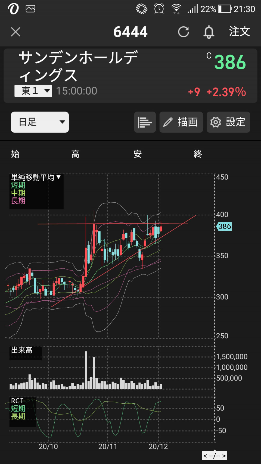The image size is (261, 464).
Task: Open the 東1 market dropdown
Action: [x=33, y=91]
